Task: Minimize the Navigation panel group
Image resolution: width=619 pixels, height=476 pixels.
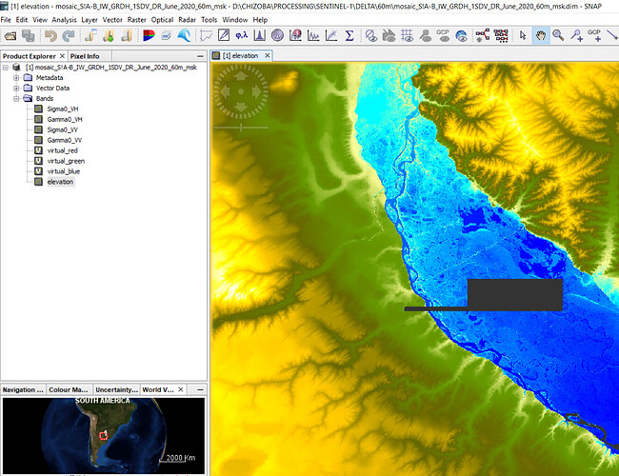Action: point(200,389)
